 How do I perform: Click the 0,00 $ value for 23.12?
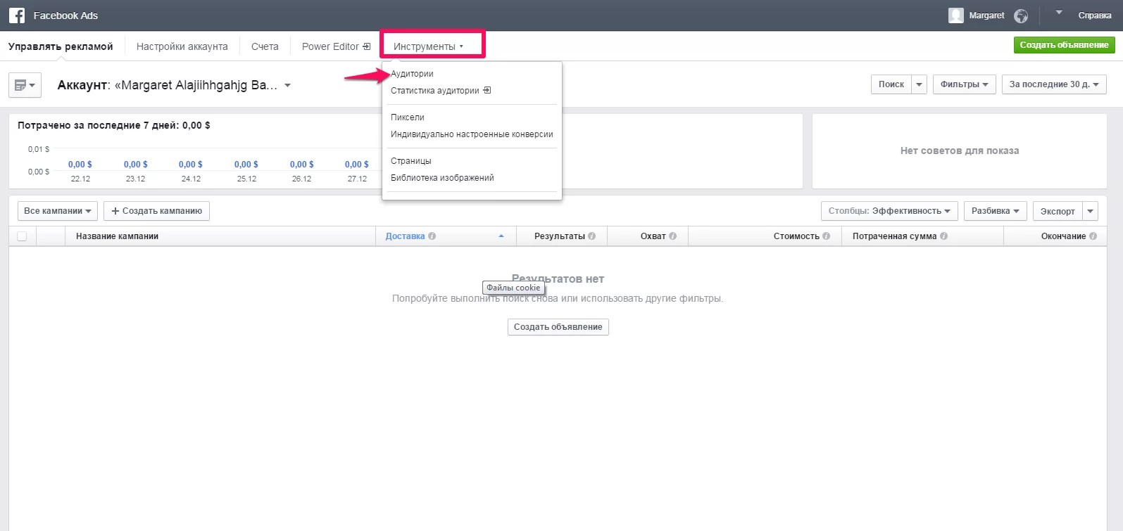point(136,165)
